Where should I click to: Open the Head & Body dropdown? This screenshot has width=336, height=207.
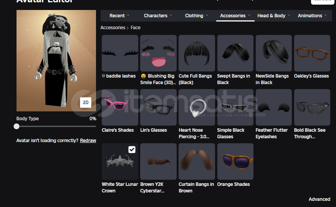click(x=274, y=16)
